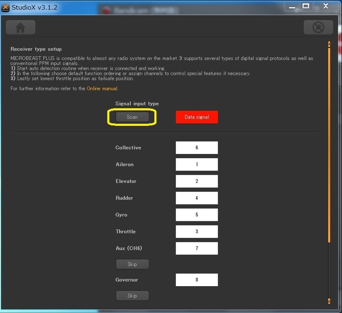The image size is (342, 313).
Task: Click the Throttle label
Action: pyautogui.click(x=126, y=232)
